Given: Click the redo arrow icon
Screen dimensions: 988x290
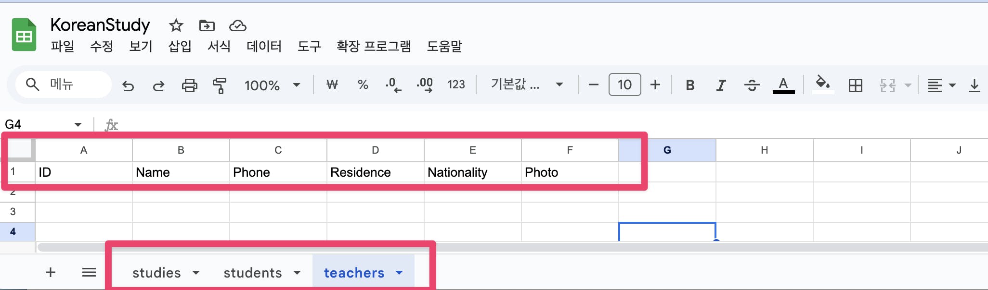Looking at the screenshot, I should click(x=158, y=85).
